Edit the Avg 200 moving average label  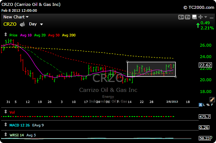coord(69,35)
